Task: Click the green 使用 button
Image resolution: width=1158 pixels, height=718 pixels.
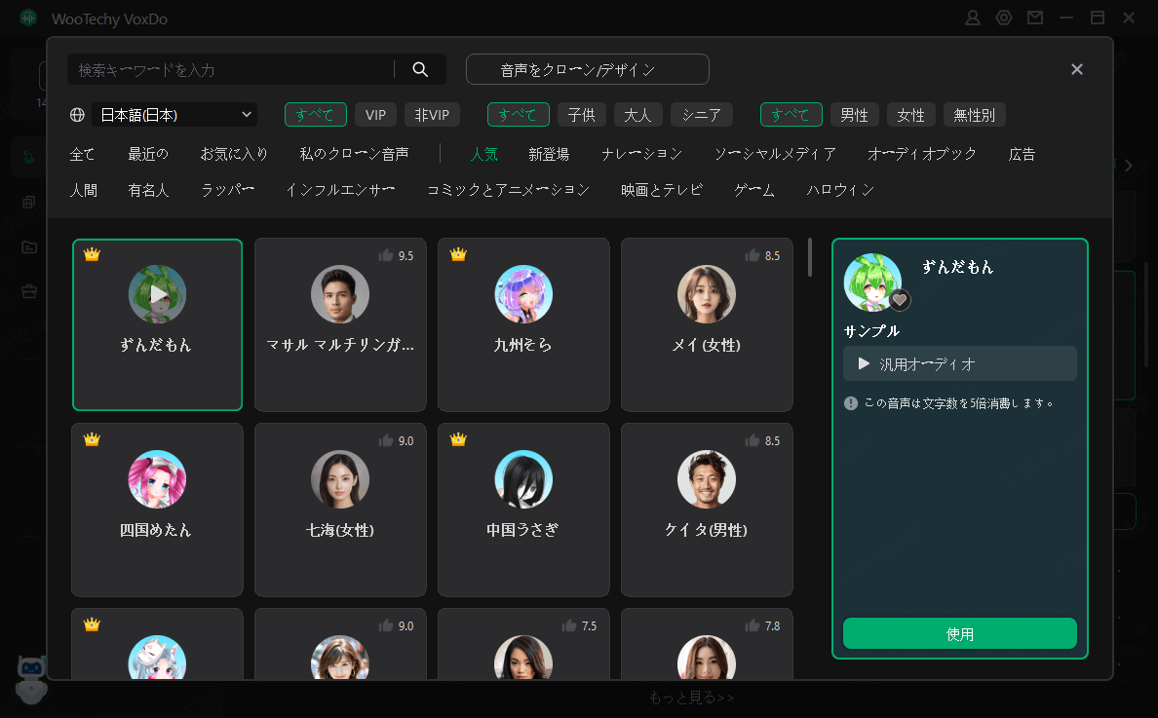Action: click(x=959, y=634)
